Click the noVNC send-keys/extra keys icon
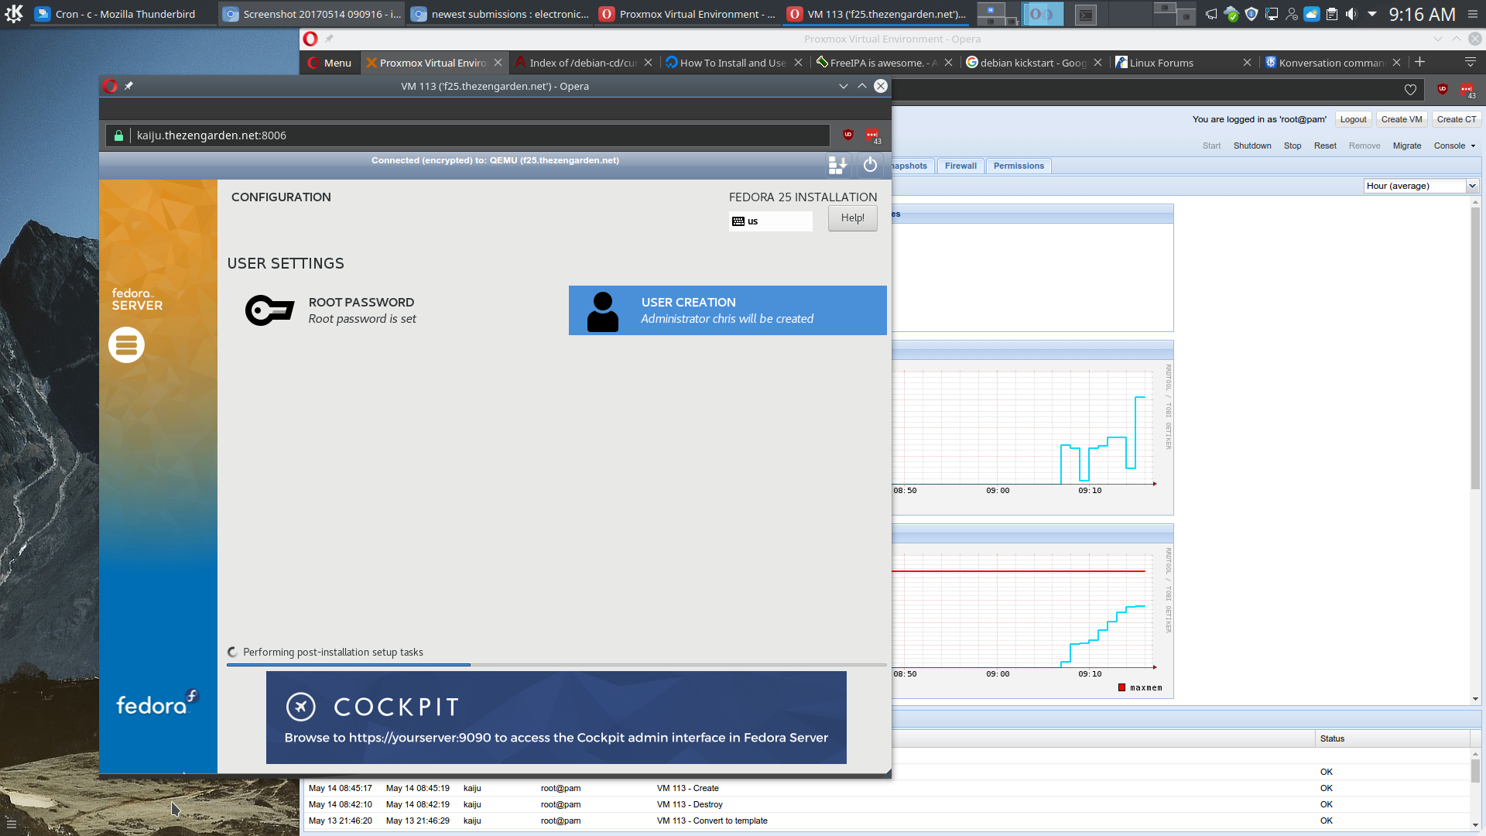This screenshot has width=1486, height=836. 837,165
